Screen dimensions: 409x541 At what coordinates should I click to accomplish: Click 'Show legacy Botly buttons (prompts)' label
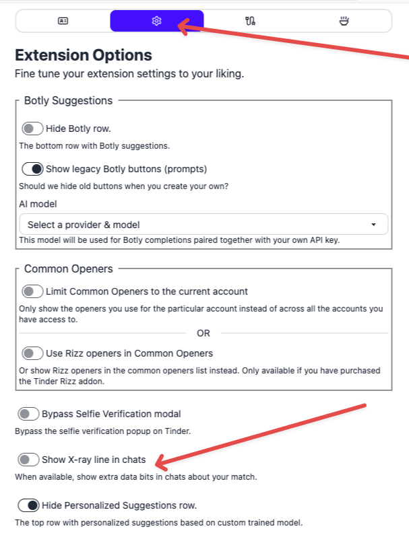point(127,169)
